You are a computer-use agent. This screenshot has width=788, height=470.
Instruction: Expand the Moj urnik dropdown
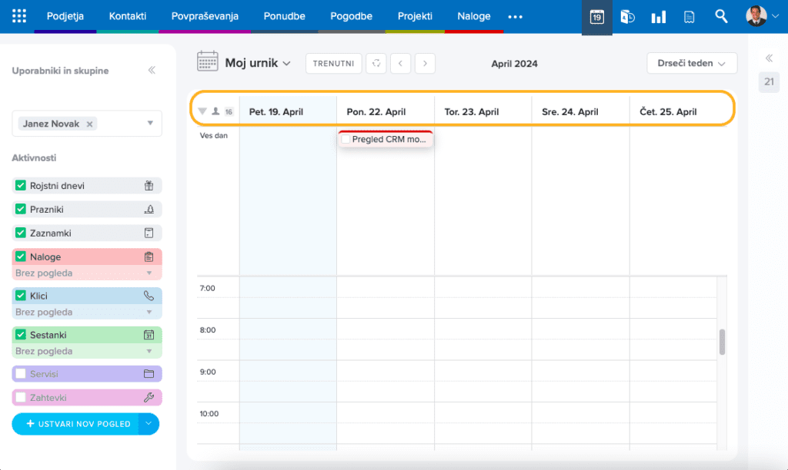click(x=257, y=63)
